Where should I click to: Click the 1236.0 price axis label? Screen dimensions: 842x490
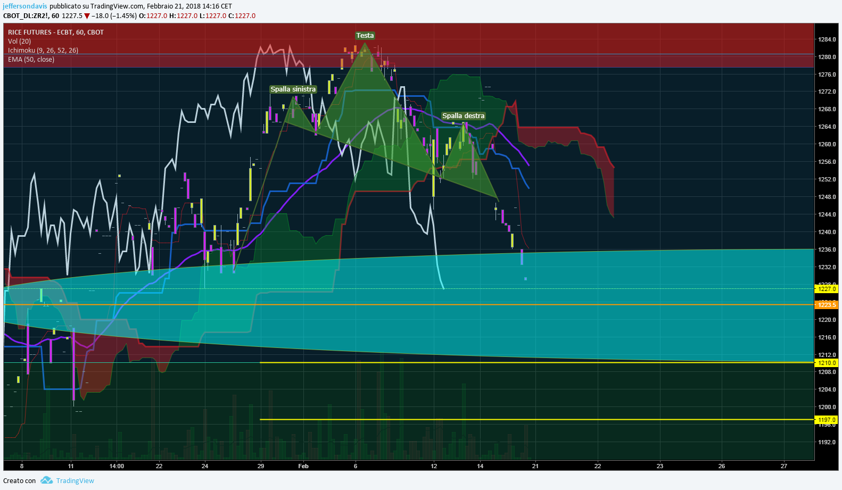click(x=827, y=250)
